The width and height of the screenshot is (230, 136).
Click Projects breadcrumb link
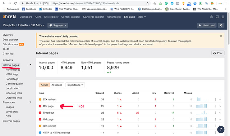[9, 25]
